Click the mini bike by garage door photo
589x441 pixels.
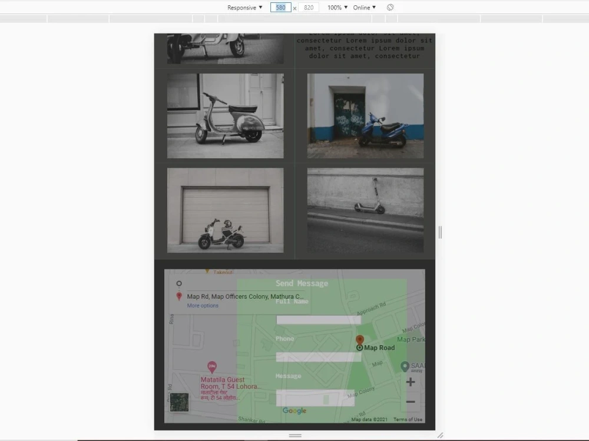226,211
